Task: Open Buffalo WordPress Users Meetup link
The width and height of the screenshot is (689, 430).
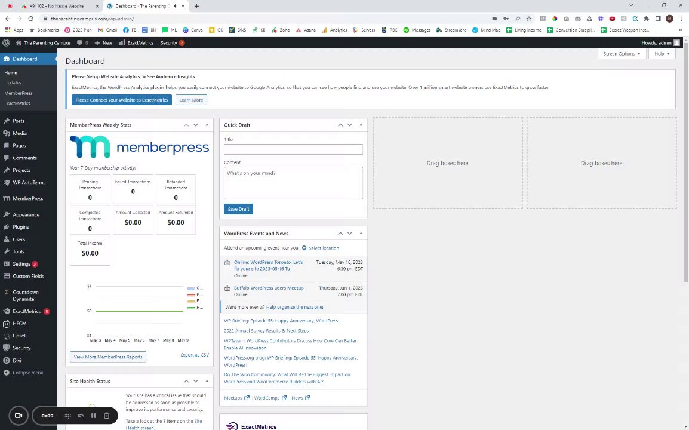Action: click(x=269, y=288)
